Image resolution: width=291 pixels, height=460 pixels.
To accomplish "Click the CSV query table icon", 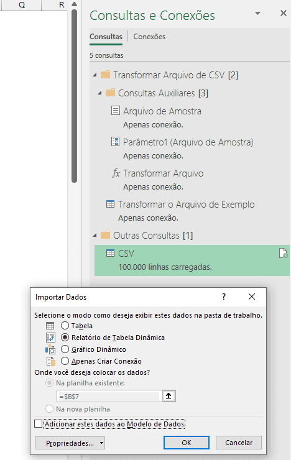I will (110, 253).
